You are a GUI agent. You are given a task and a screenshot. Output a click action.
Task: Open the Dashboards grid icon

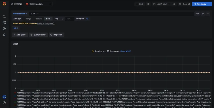[x=4, y=23]
